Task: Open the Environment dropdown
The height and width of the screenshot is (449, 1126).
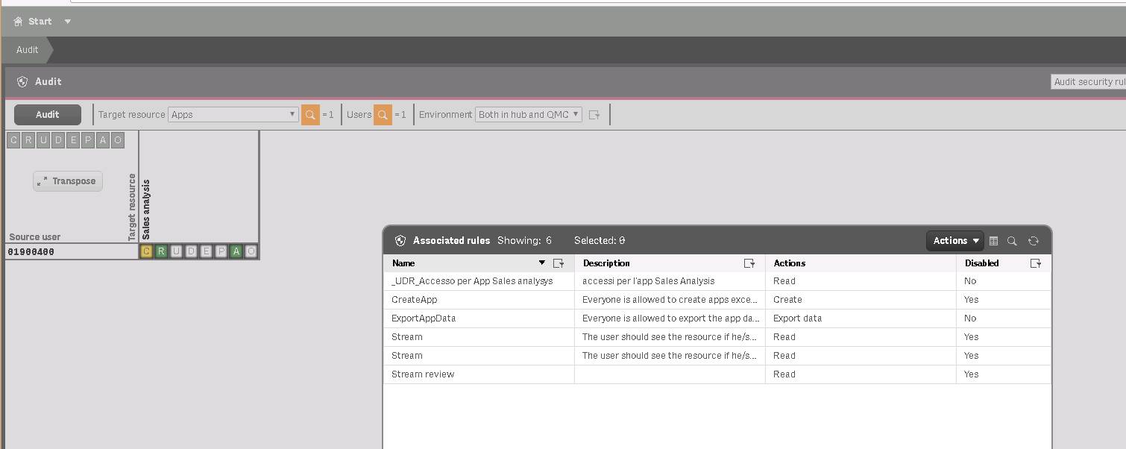Action: coord(529,115)
